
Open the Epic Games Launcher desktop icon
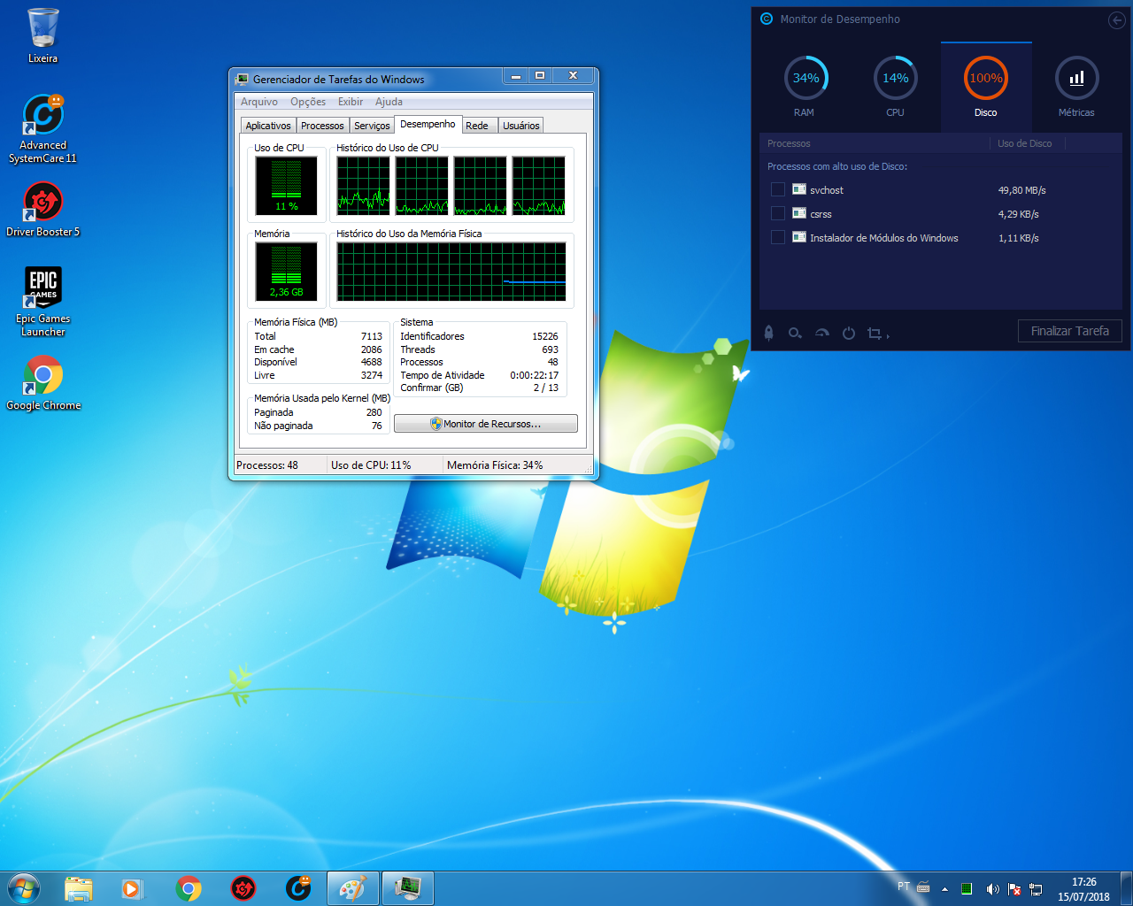tap(42, 301)
